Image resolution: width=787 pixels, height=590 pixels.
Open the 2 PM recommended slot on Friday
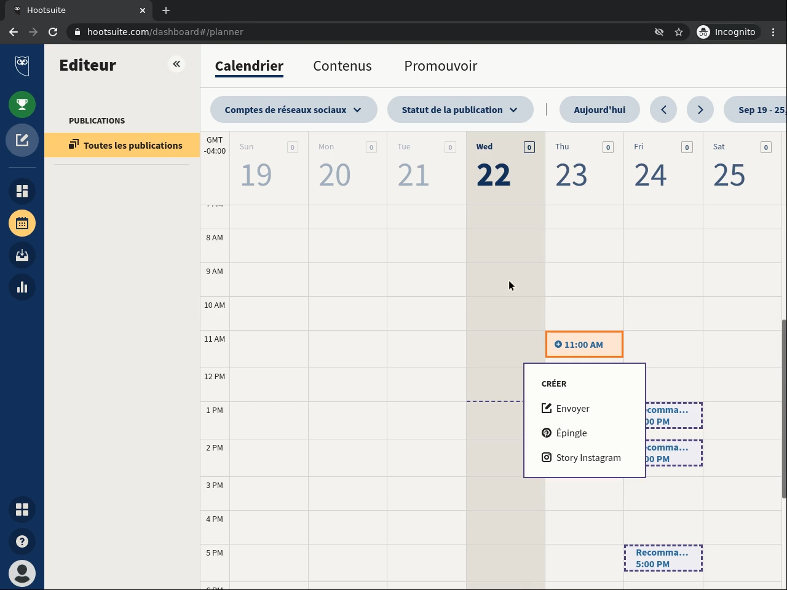tap(674, 453)
